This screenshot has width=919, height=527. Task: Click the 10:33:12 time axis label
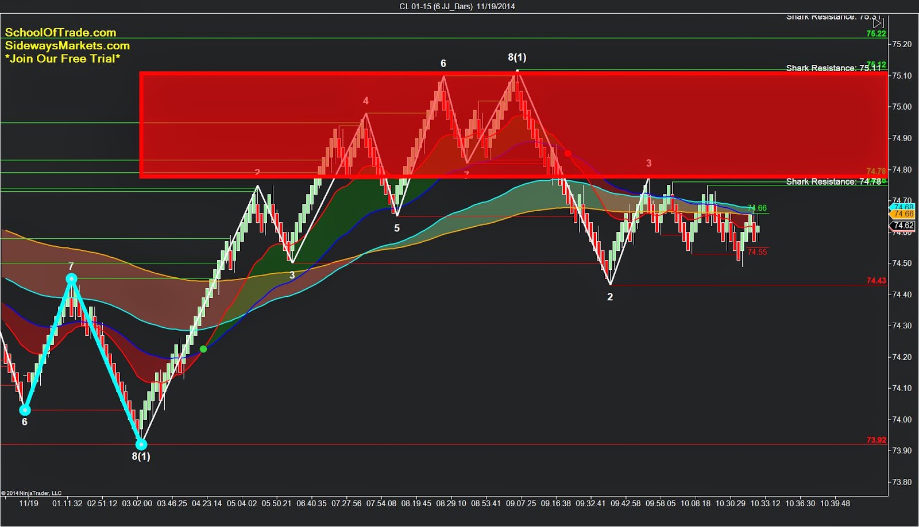(x=765, y=503)
